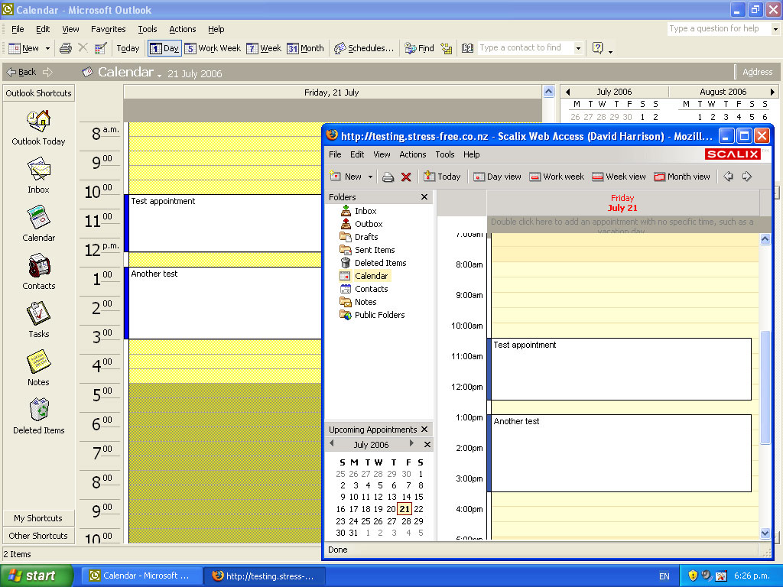
Task: Click the Outlook Print icon
Action: pos(66,48)
